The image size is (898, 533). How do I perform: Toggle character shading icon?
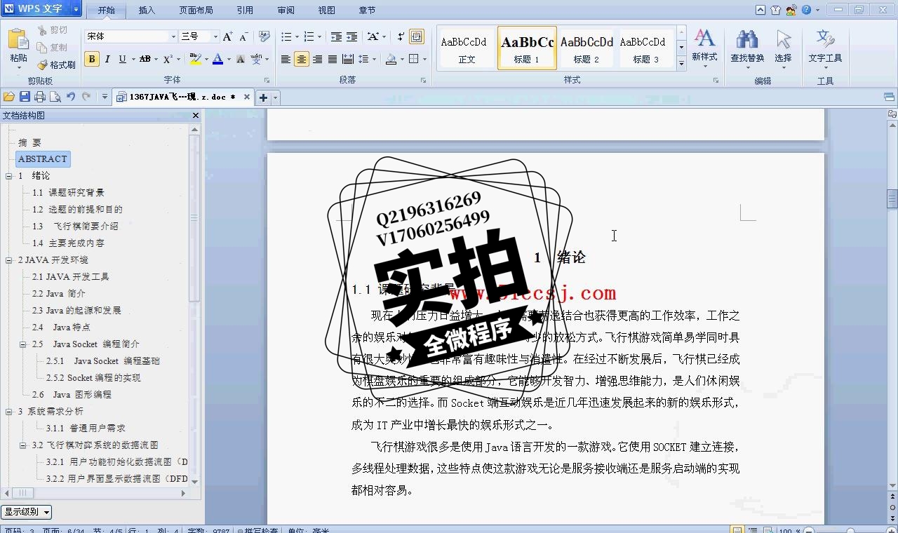tap(241, 59)
